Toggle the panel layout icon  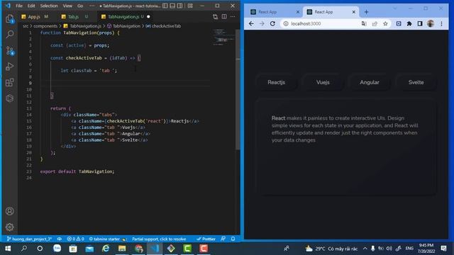(172, 6)
